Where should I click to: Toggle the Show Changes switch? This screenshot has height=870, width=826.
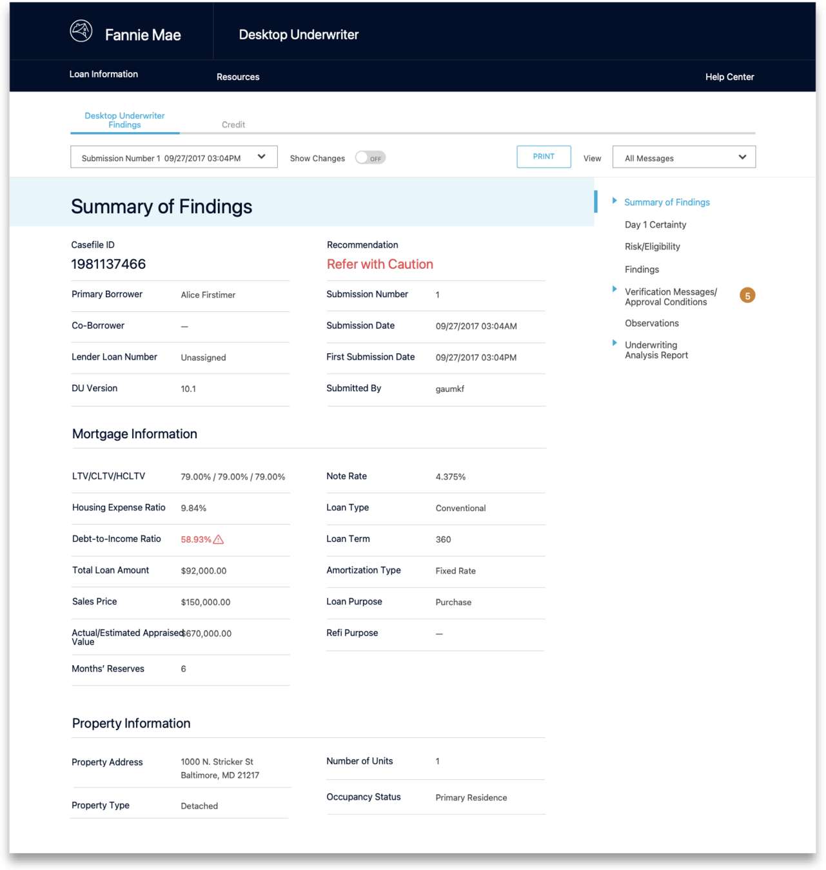(370, 158)
